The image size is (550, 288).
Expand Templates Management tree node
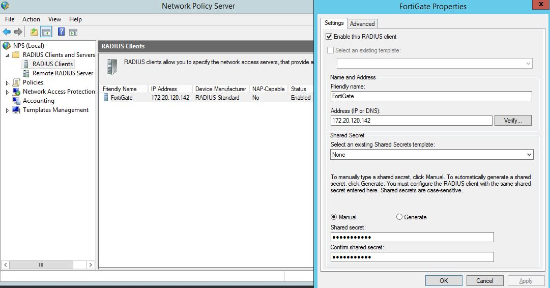coord(7,110)
